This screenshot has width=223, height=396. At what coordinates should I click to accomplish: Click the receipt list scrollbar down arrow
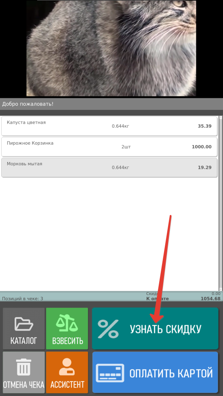[221, 289]
